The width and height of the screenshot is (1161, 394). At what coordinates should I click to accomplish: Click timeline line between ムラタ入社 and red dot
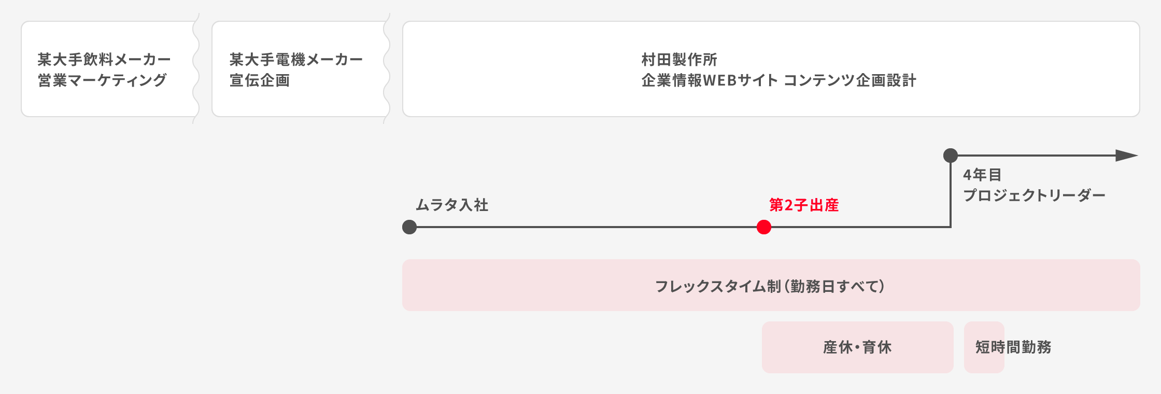586,227
